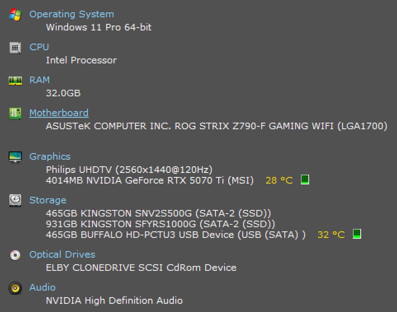Go to the RAM section heading
This screenshot has height=312, width=397.
tap(39, 80)
